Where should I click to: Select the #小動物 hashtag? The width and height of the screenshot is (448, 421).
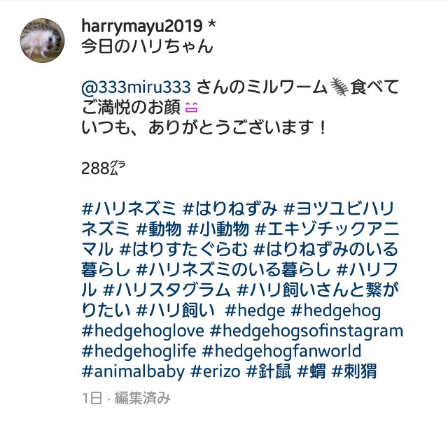tap(218, 229)
